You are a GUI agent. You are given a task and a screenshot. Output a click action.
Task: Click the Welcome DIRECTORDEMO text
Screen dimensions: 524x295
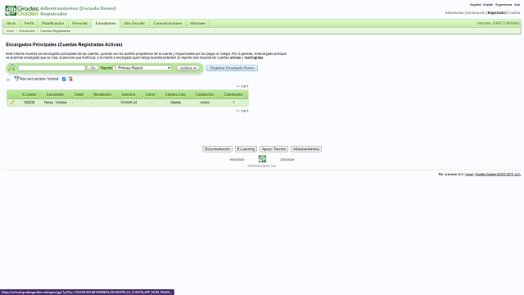pos(499,24)
